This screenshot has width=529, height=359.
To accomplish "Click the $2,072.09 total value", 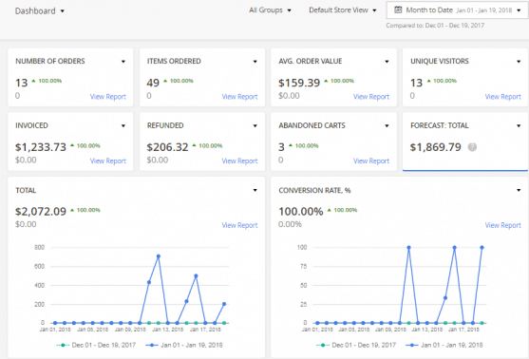I will point(41,211).
